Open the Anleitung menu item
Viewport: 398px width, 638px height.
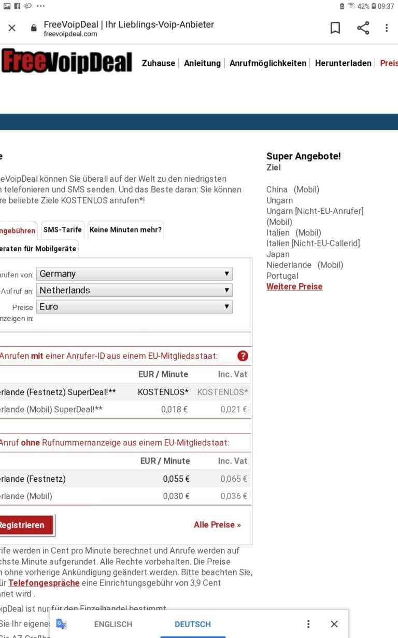point(202,63)
